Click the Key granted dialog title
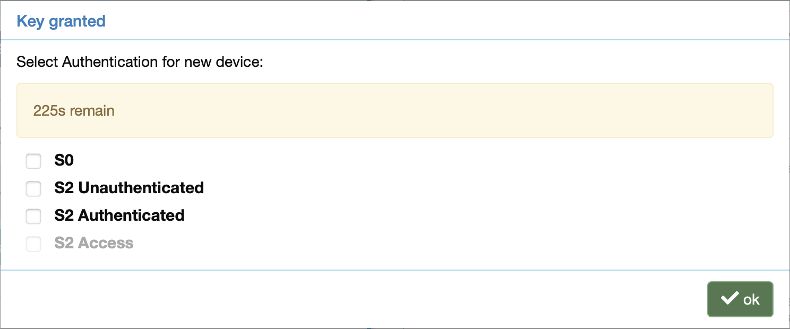The width and height of the screenshot is (790, 329). 61,21
